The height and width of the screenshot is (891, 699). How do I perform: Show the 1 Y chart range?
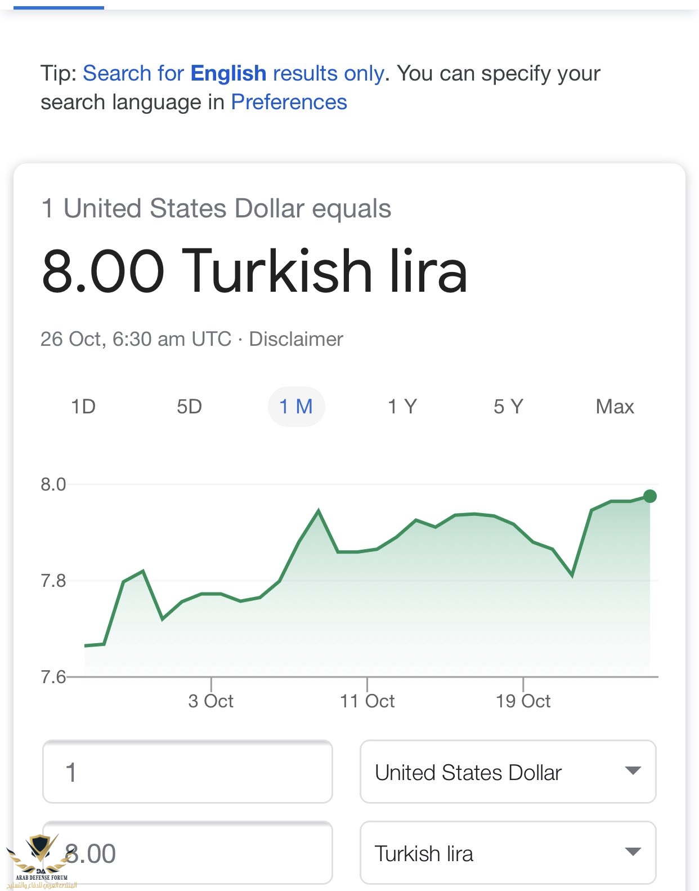(402, 407)
